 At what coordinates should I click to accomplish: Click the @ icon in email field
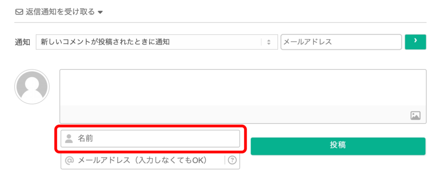pyautogui.click(x=69, y=160)
